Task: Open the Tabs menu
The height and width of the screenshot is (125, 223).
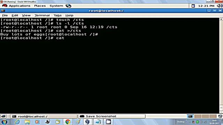Action: tap(57, 15)
